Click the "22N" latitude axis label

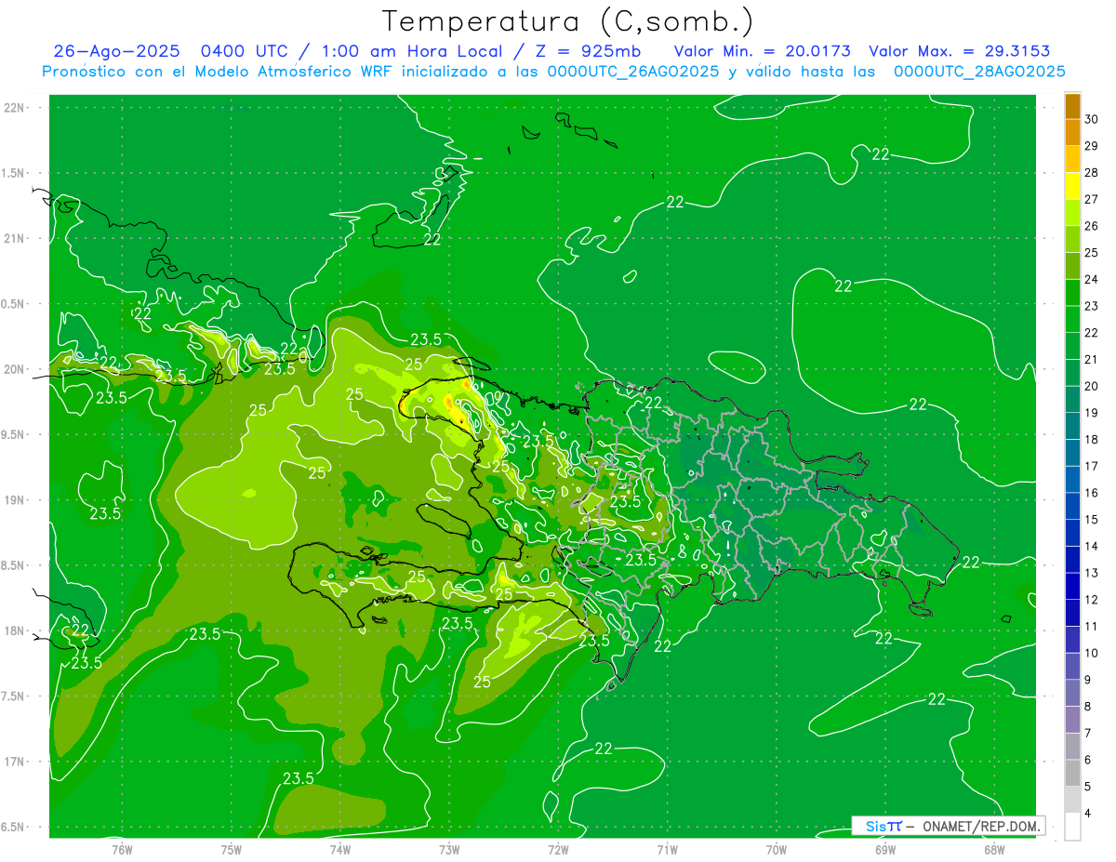14,108
